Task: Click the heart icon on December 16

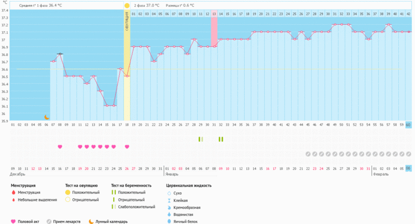Action: point(60,147)
